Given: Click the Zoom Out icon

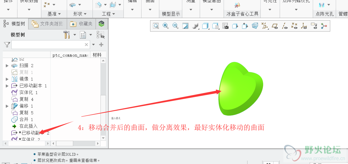Looking at the screenshot, I should click(x=175, y=26).
